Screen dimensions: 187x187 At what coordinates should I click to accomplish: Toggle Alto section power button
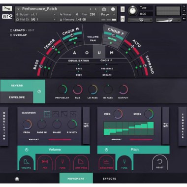click(132, 46)
